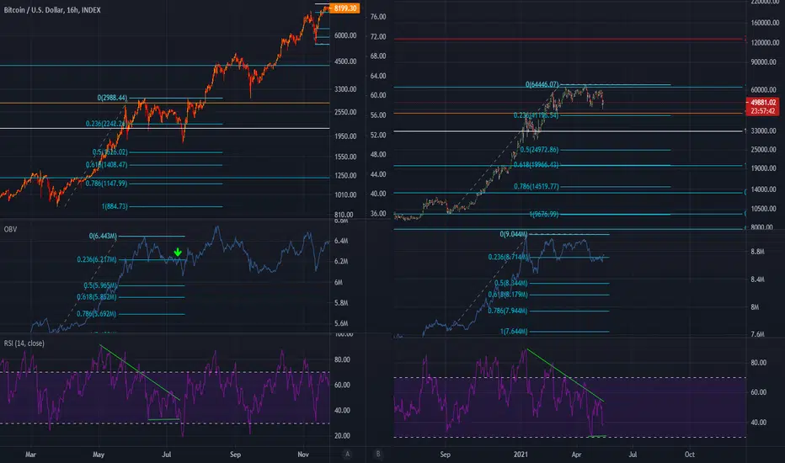
Task: Click the red 49881.02 current price label
Action: [762, 103]
